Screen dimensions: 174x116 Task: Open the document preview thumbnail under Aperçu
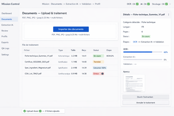(134, 83)
